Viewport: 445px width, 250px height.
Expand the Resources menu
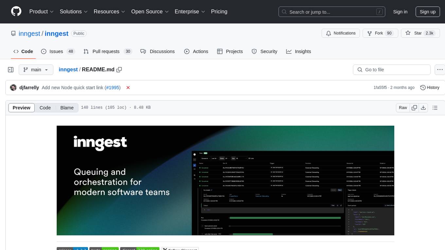[x=109, y=11]
